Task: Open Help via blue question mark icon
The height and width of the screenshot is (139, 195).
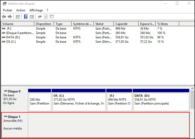Action: tap(26, 17)
